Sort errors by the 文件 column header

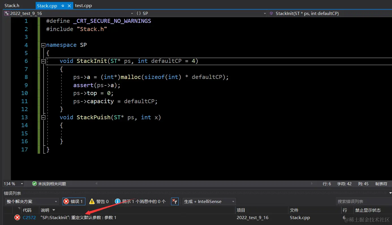(x=294, y=210)
